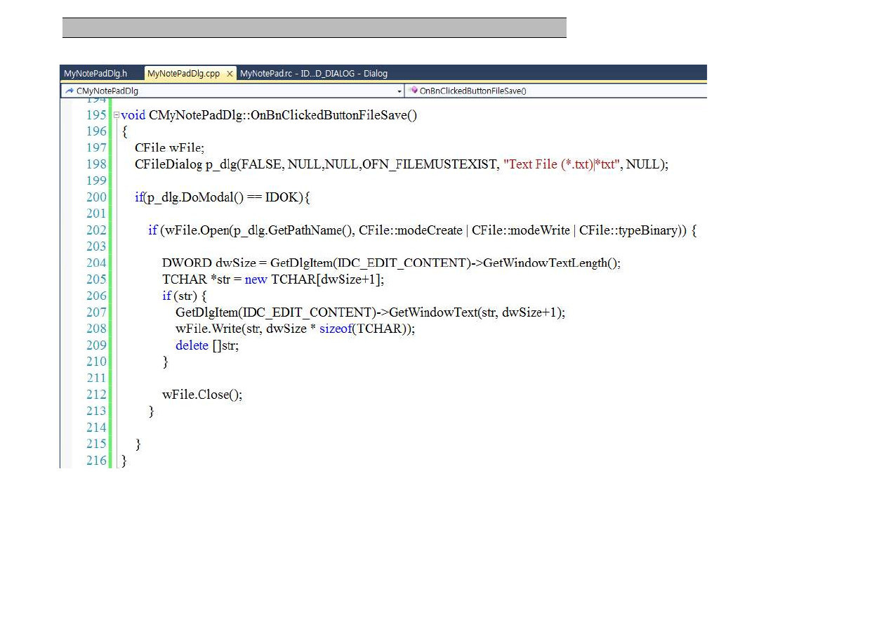This screenshot has height=627, width=886.
Task: Click line number 202 in the gutter
Action: (x=96, y=230)
